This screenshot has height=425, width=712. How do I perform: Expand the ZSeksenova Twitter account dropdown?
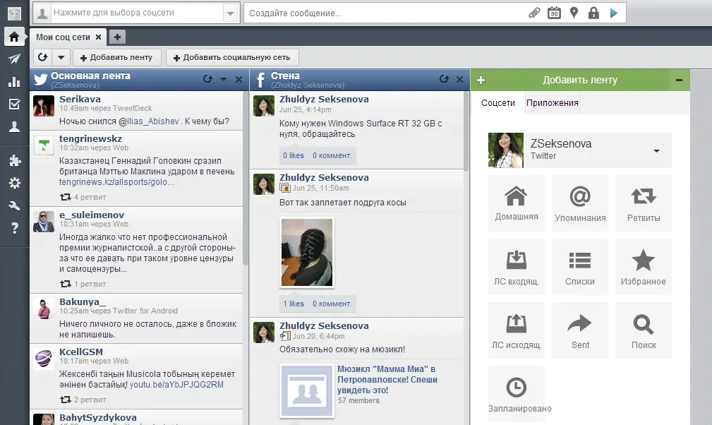(x=656, y=151)
